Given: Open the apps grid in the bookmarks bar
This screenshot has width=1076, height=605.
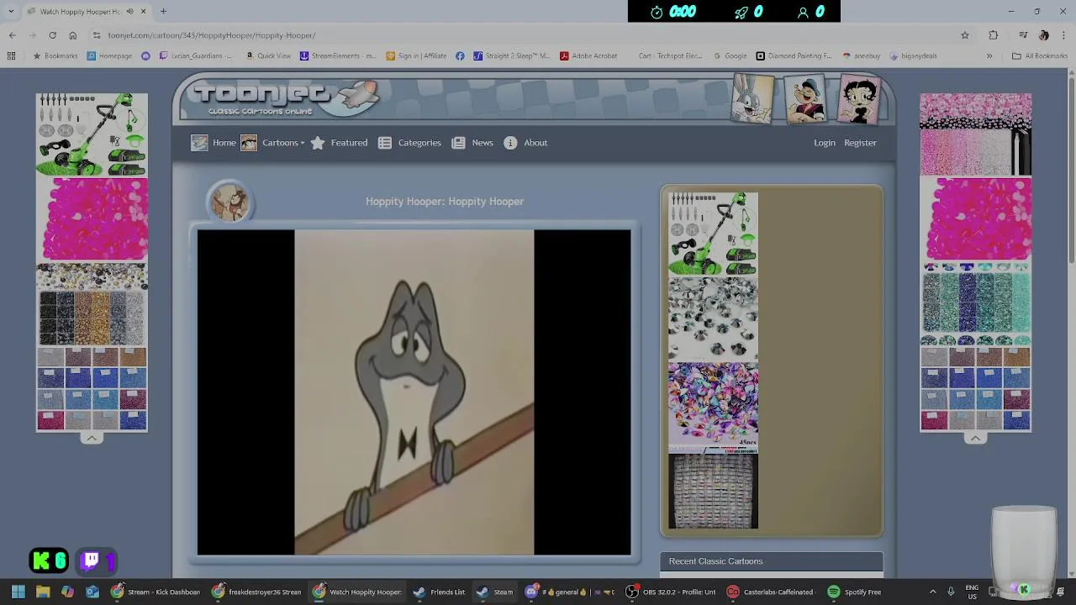Looking at the screenshot, I should [11, 56].
